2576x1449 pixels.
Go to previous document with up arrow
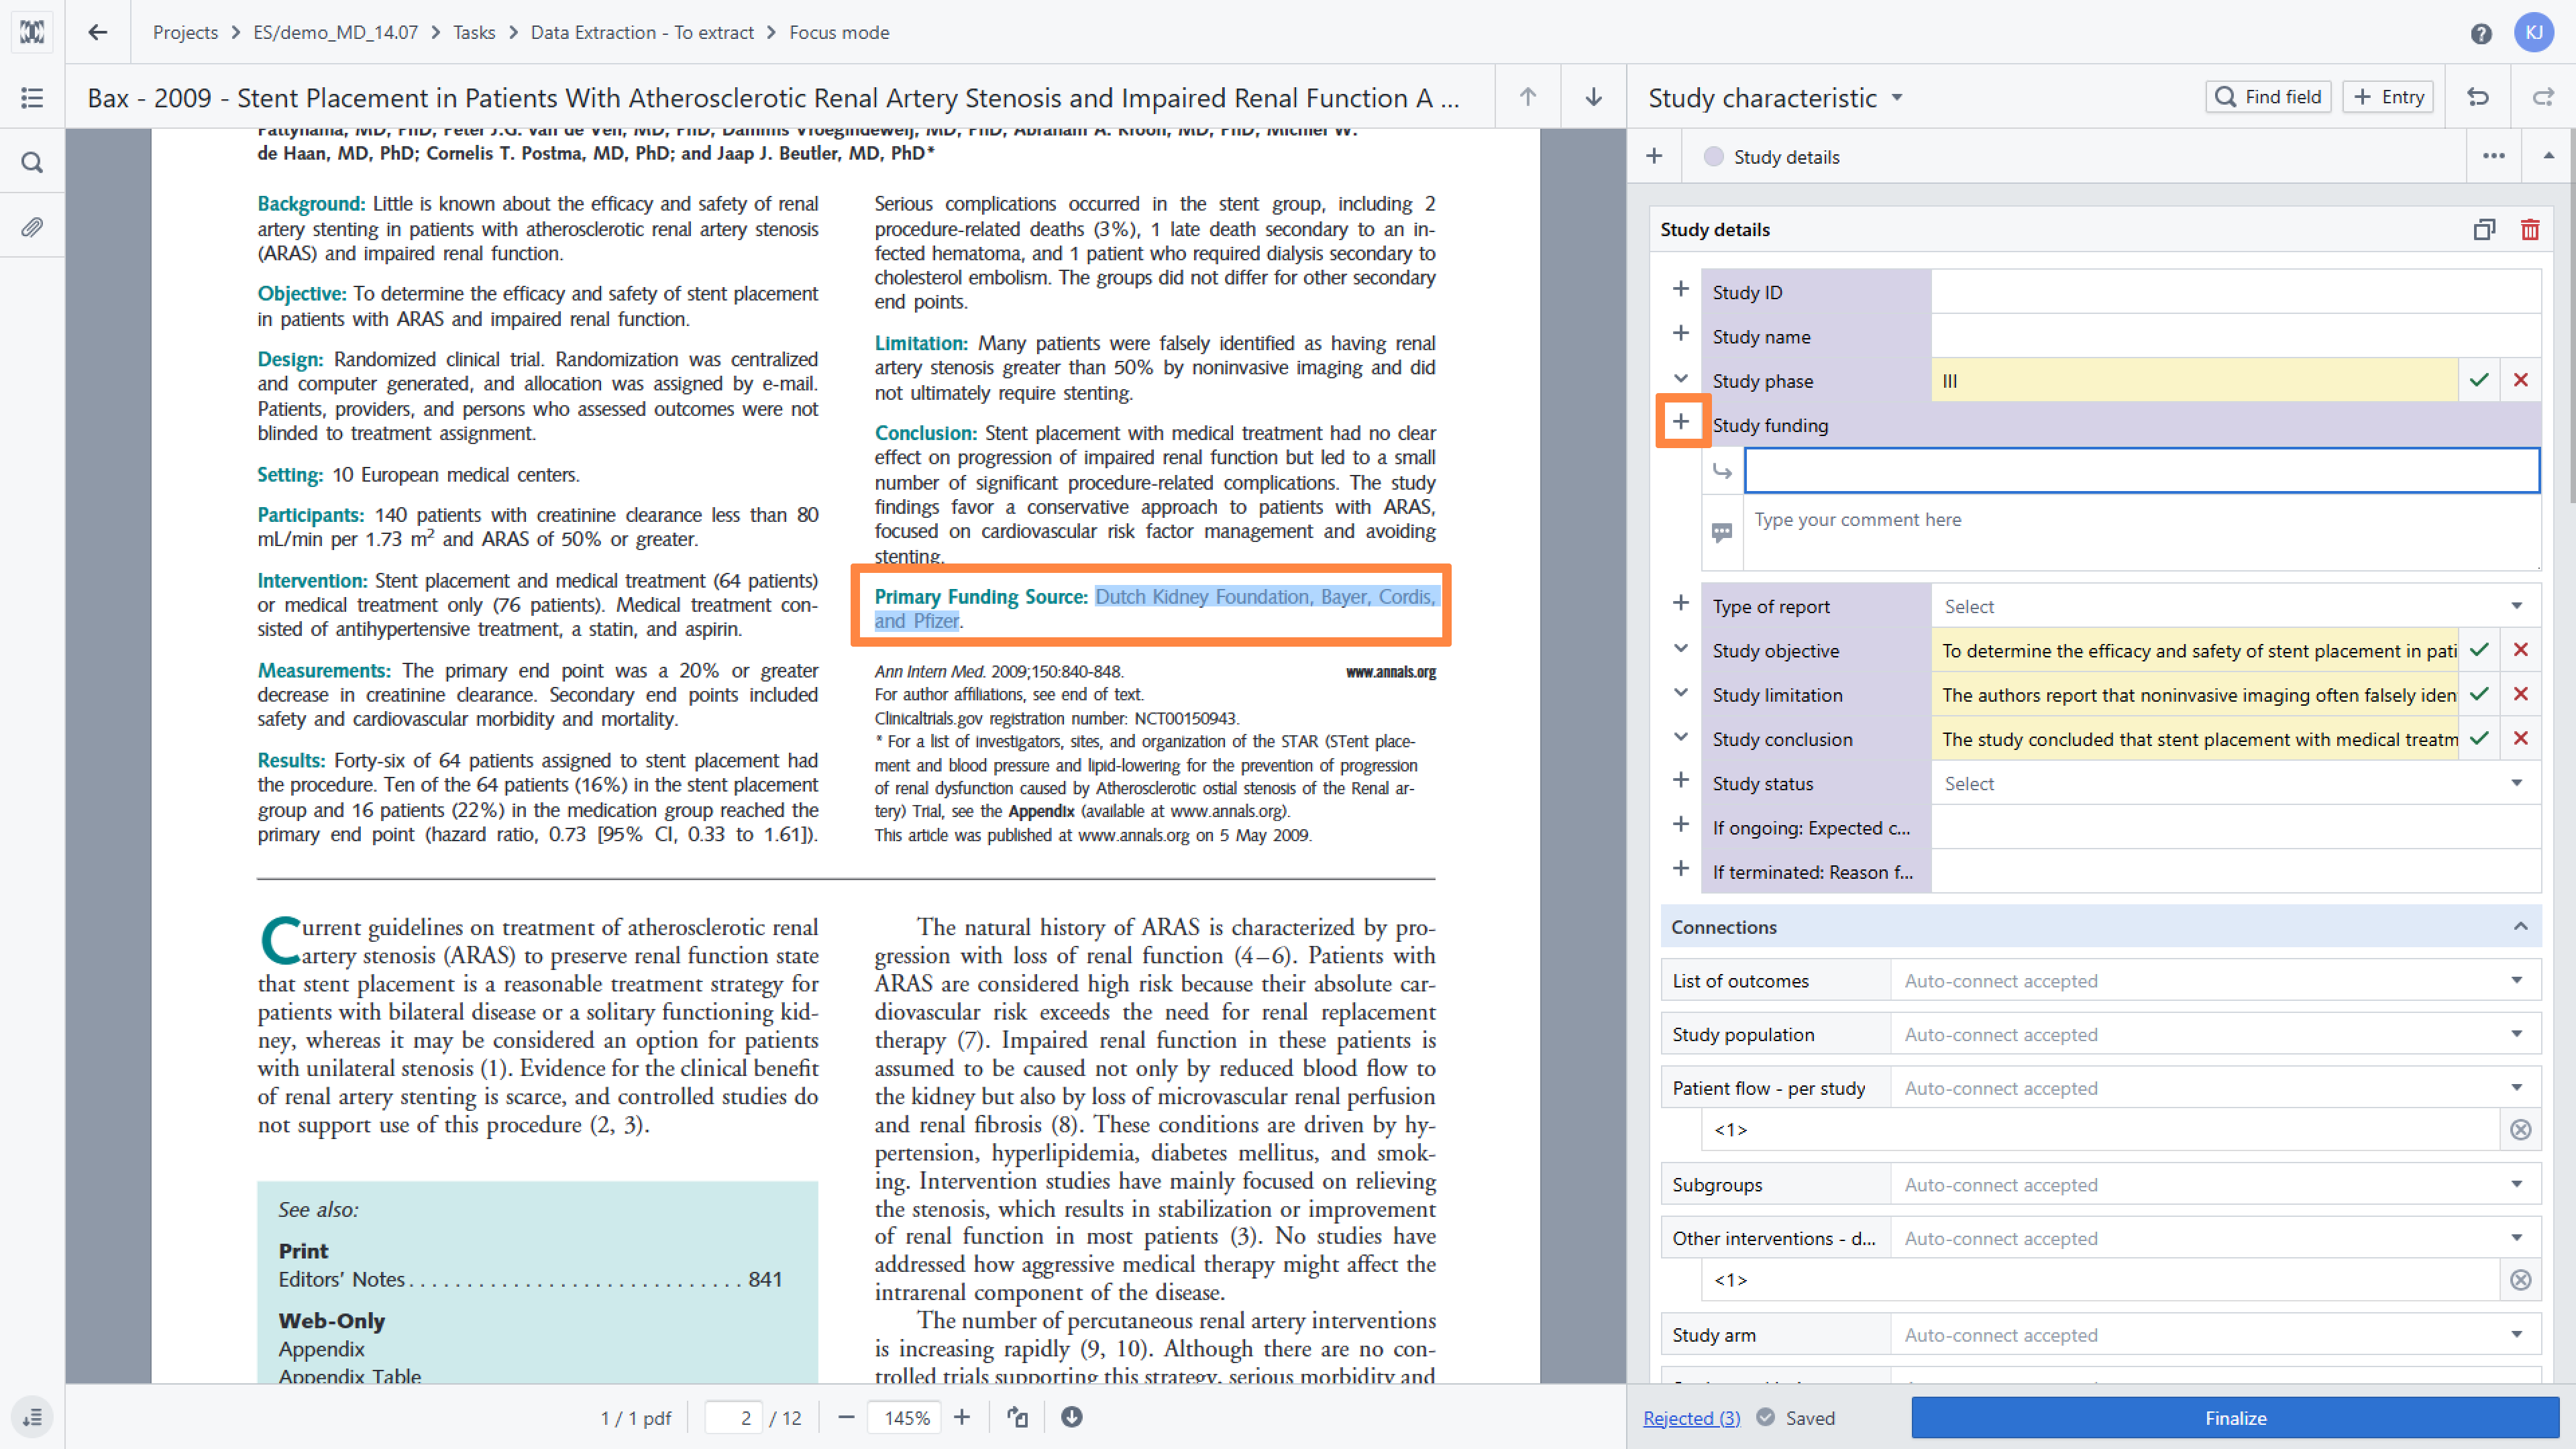coord(1528,97)
